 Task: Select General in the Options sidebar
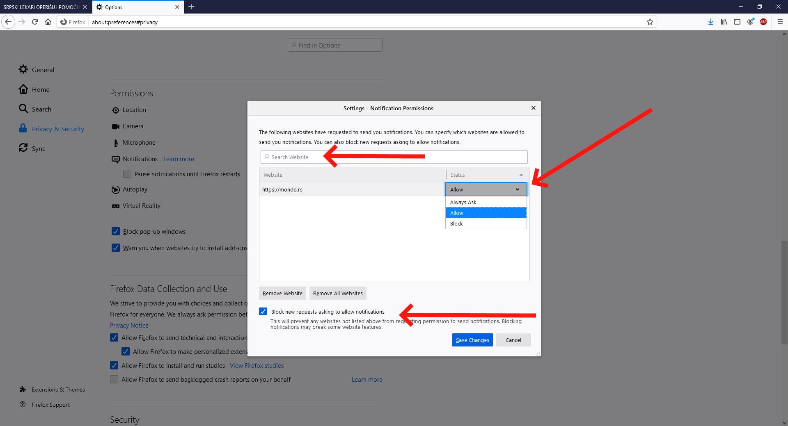43,70
